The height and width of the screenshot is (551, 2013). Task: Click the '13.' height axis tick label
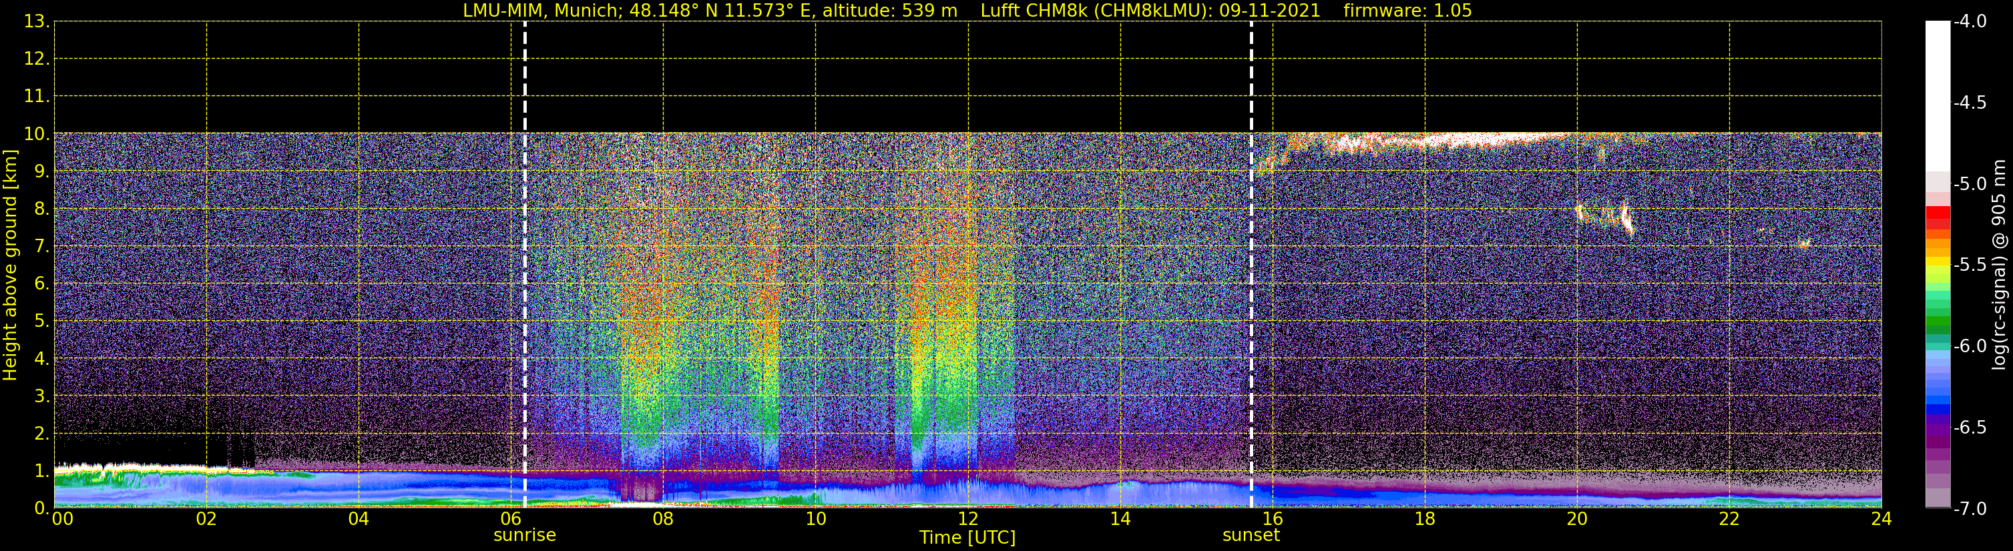tap(37, 22)
